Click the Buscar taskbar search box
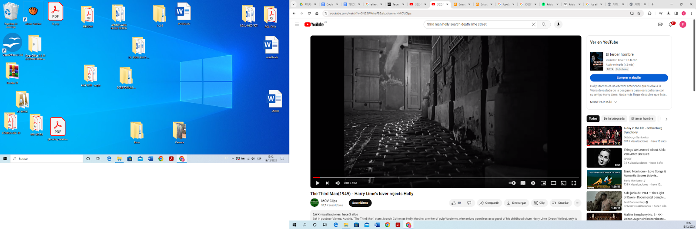696x229 pixels. pos(47,159)
